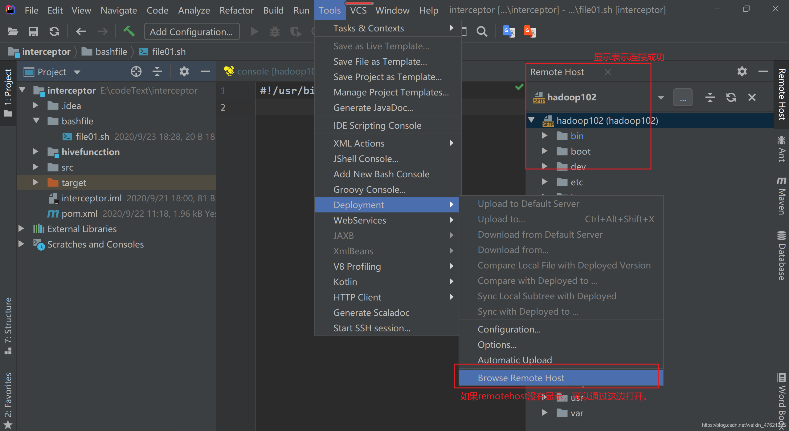
Task: Open the server browse '...' button
Action: pyautogui.click(x=683, y=97)
